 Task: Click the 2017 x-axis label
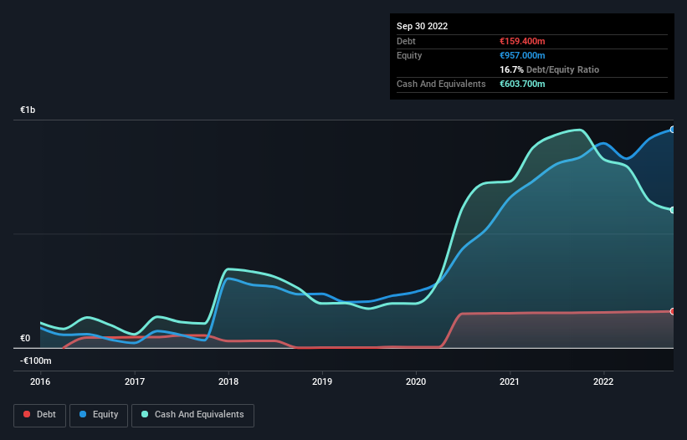pyautogui.click(x=135, y=381)
